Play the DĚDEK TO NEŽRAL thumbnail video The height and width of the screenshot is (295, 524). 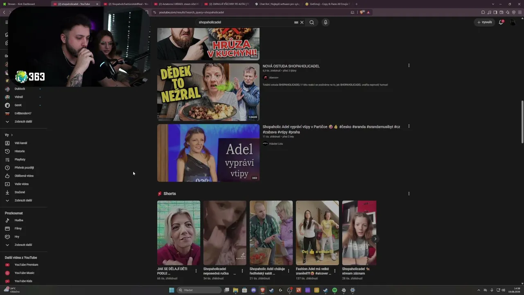click(208, 92)
